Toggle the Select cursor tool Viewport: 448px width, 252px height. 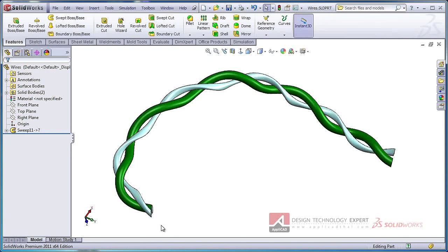[266, 8]
